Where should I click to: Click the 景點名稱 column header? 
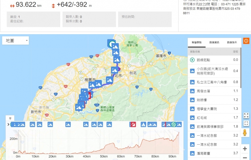tap(195, 52)
